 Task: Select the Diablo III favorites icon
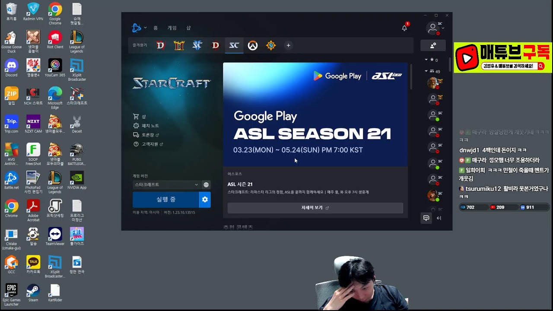point(216,45)
